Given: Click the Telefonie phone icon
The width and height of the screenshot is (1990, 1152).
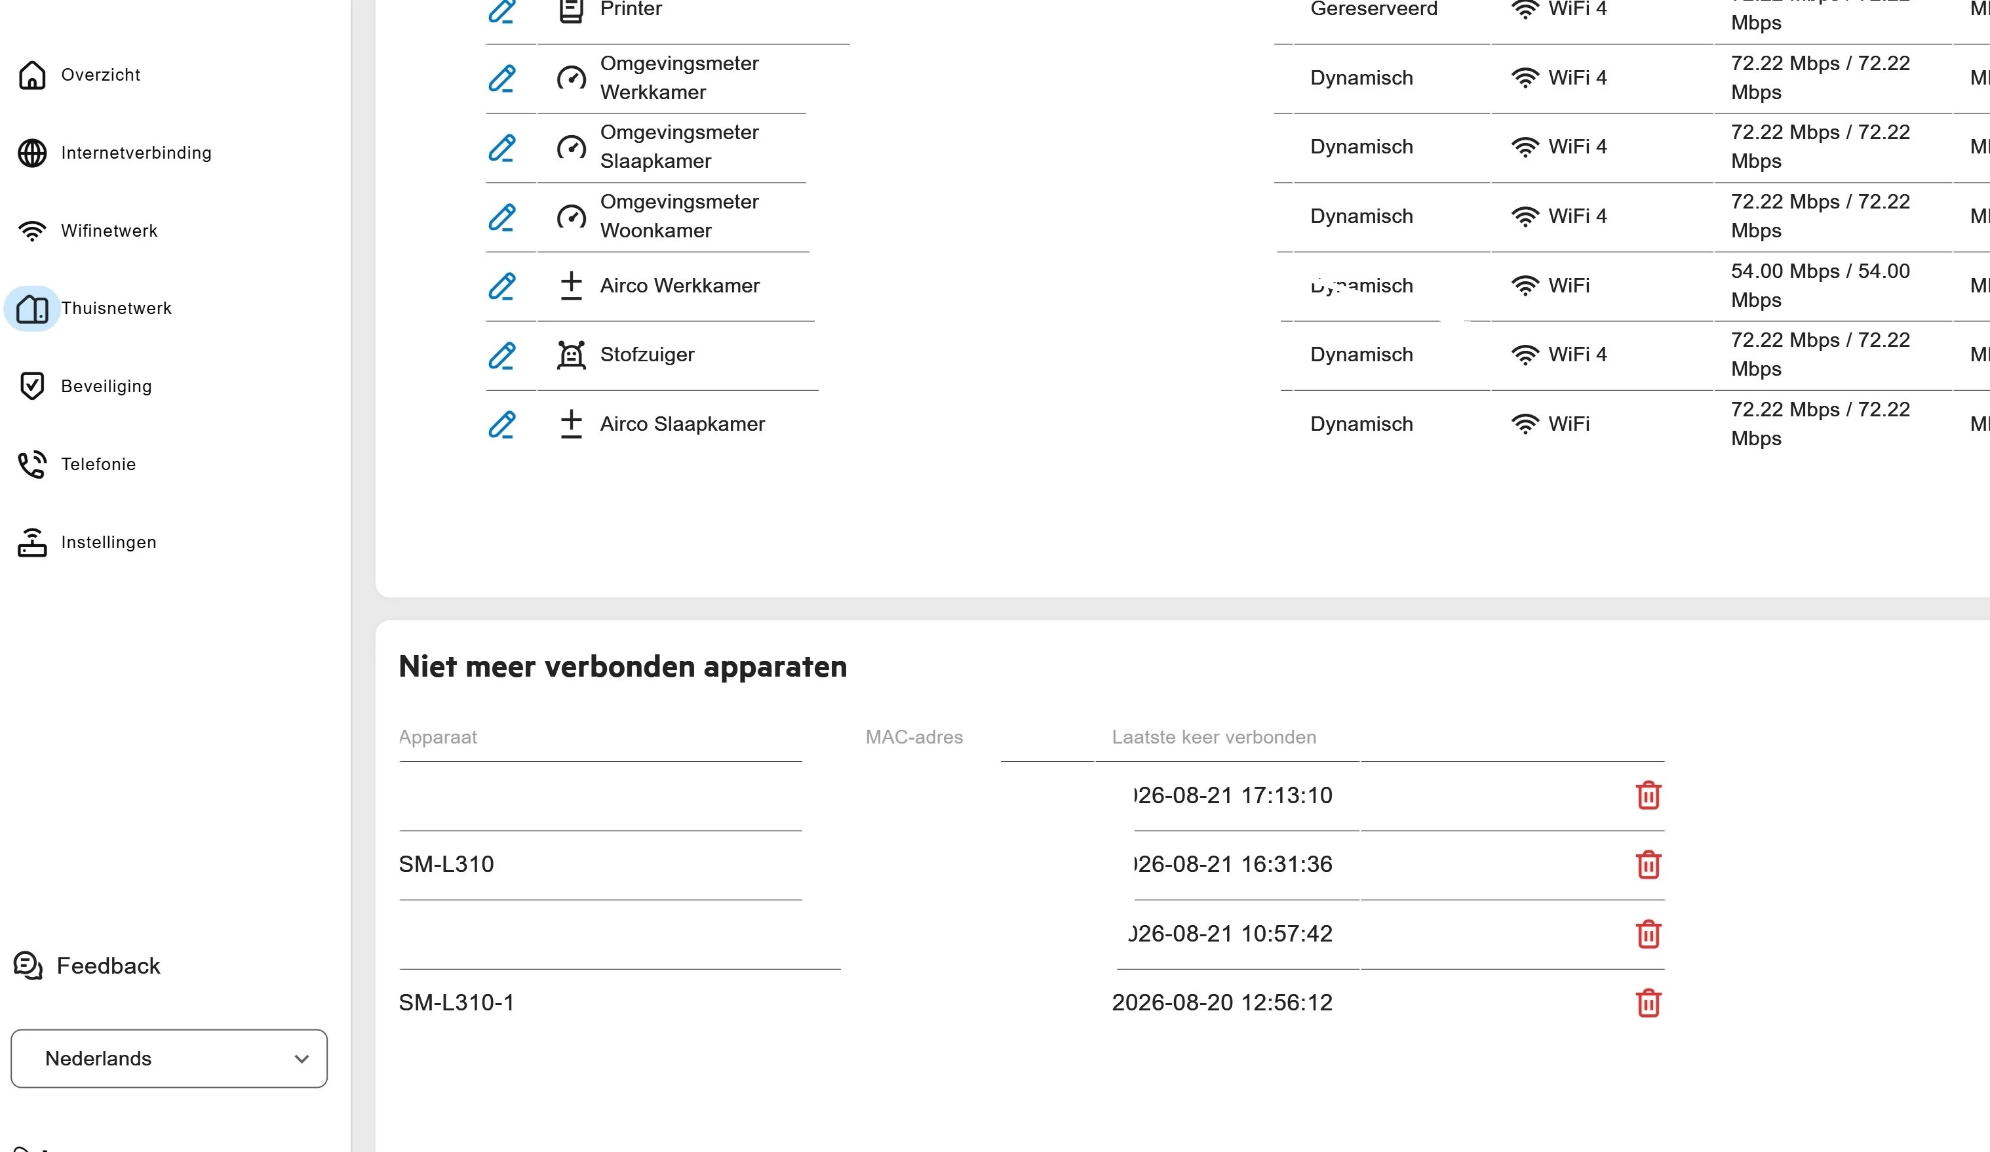Looking at the screenshot, I should [32, 465].
